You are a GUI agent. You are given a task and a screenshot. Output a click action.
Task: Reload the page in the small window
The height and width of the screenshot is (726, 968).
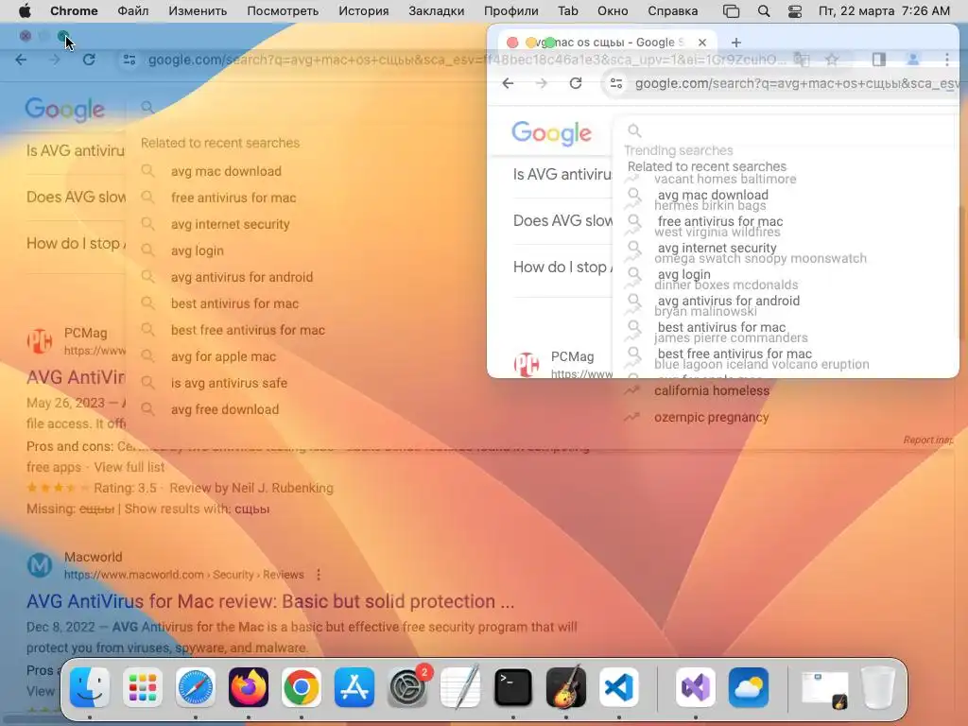(576, 83)
